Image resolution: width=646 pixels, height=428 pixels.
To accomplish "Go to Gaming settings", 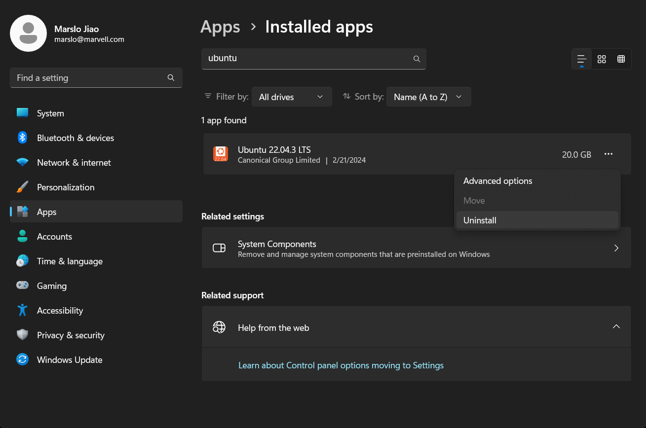I will 96,285.
